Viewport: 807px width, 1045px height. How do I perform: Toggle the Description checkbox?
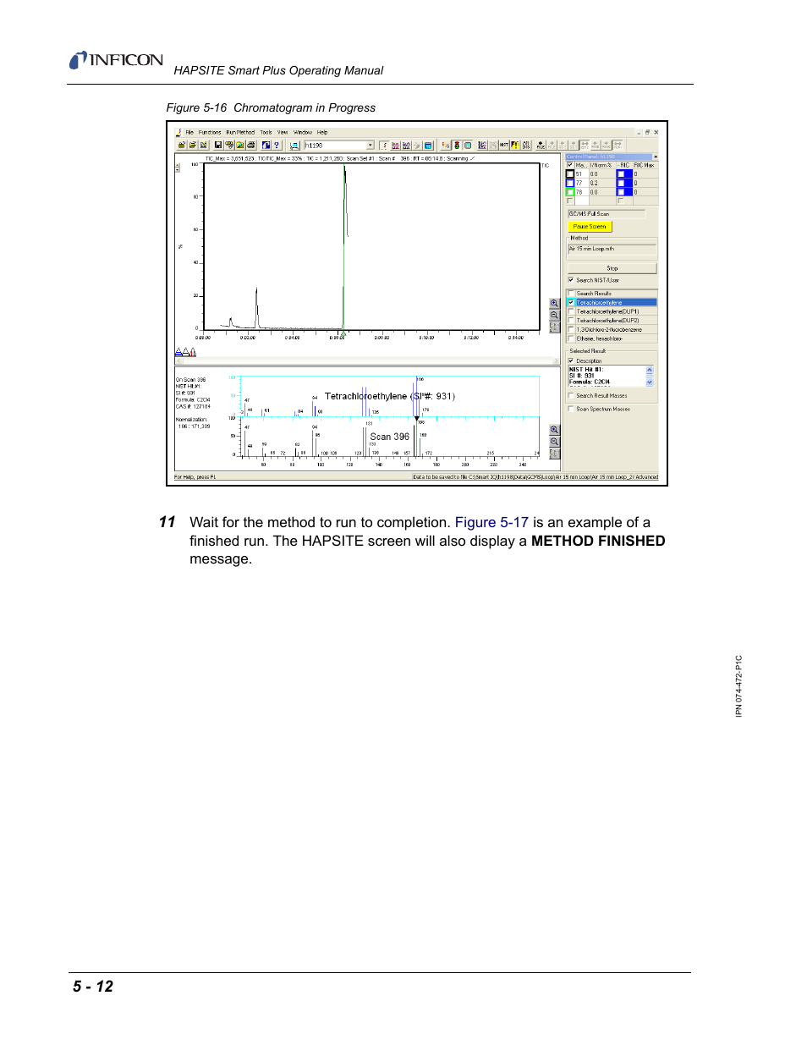tap(571, 360)
